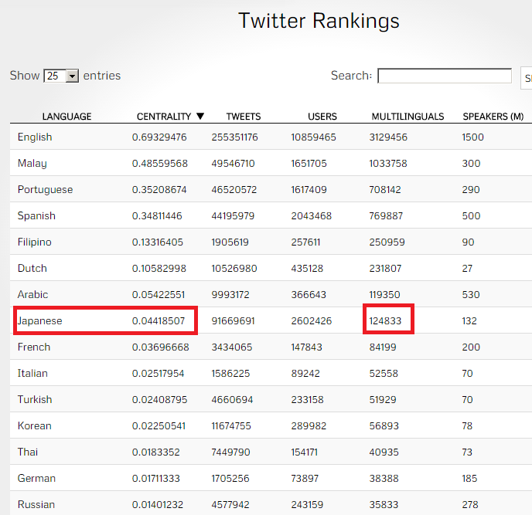Click Arabic multilinguals value 119350

385,295
